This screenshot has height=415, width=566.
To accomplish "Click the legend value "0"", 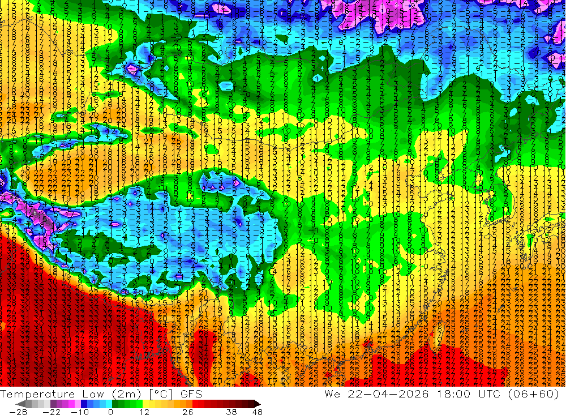I will 110,412.
